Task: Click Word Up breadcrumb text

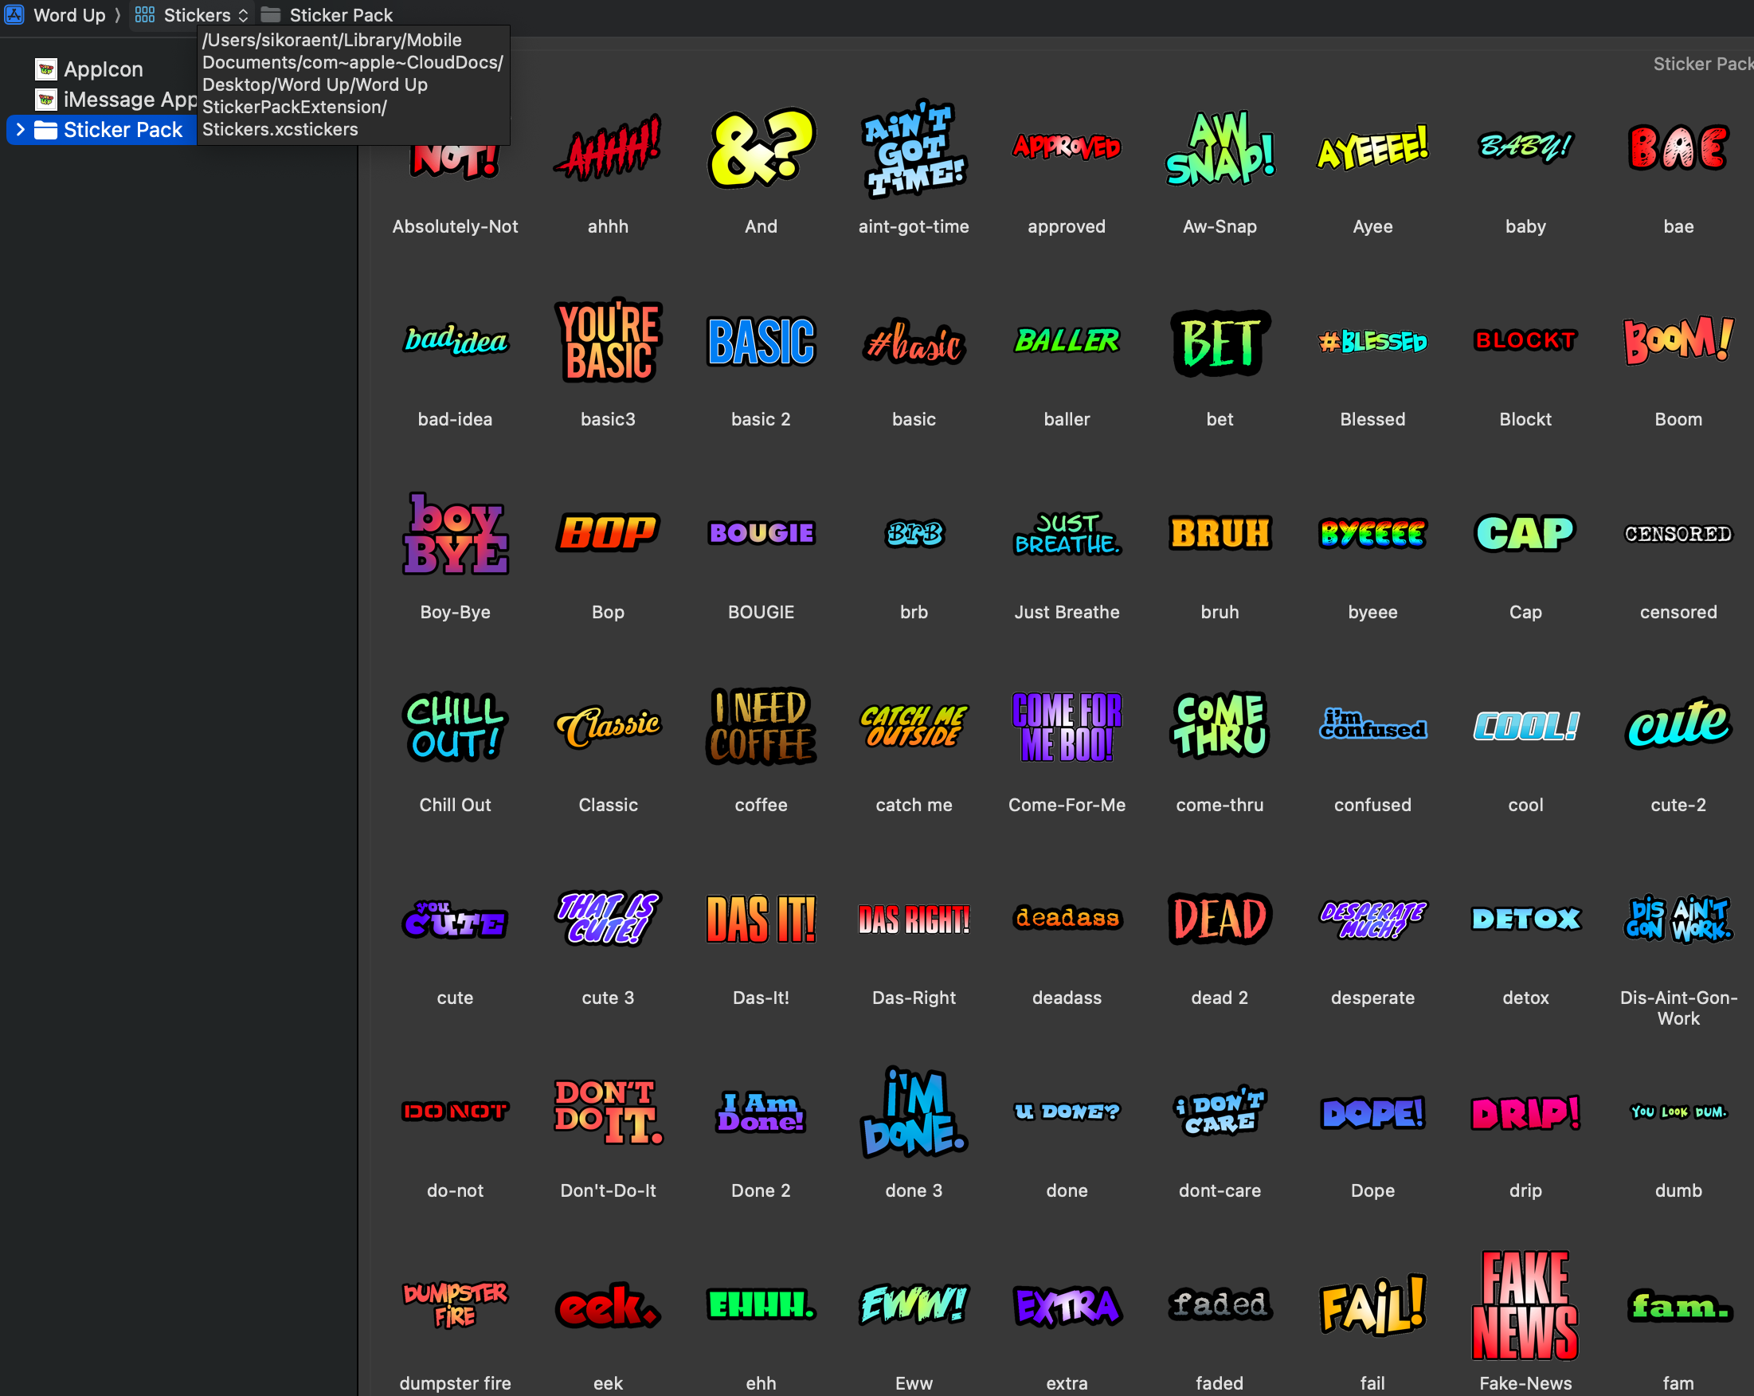Action: click(69, 14)
